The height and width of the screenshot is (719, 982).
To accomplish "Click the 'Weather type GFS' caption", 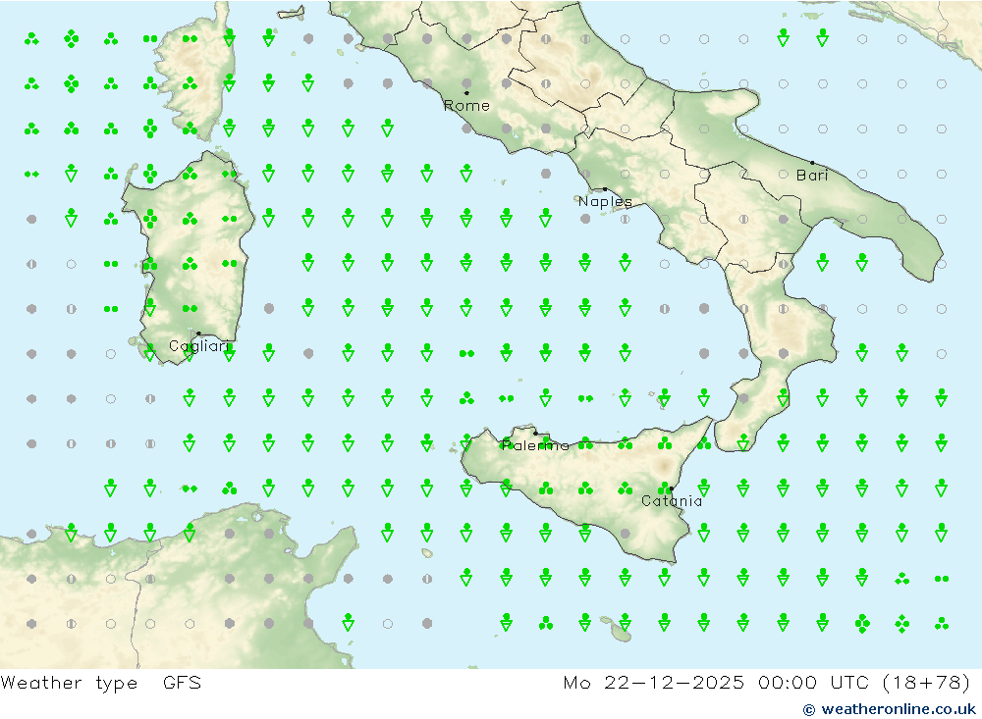I will [x=101, y=682].
